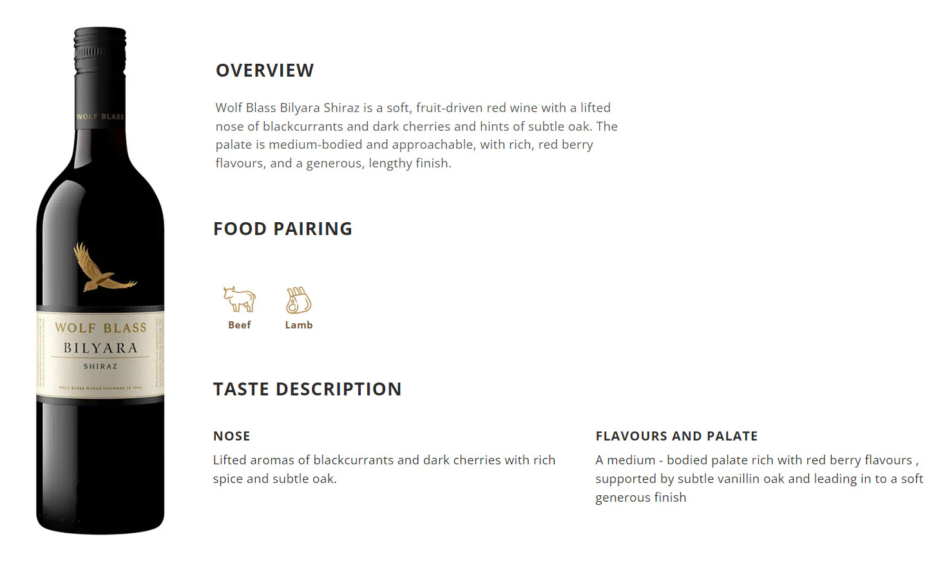Click BILYARA text on bottle label
Image resolution: width=947 pixels, height=568 pixels.
coord(100,348)
